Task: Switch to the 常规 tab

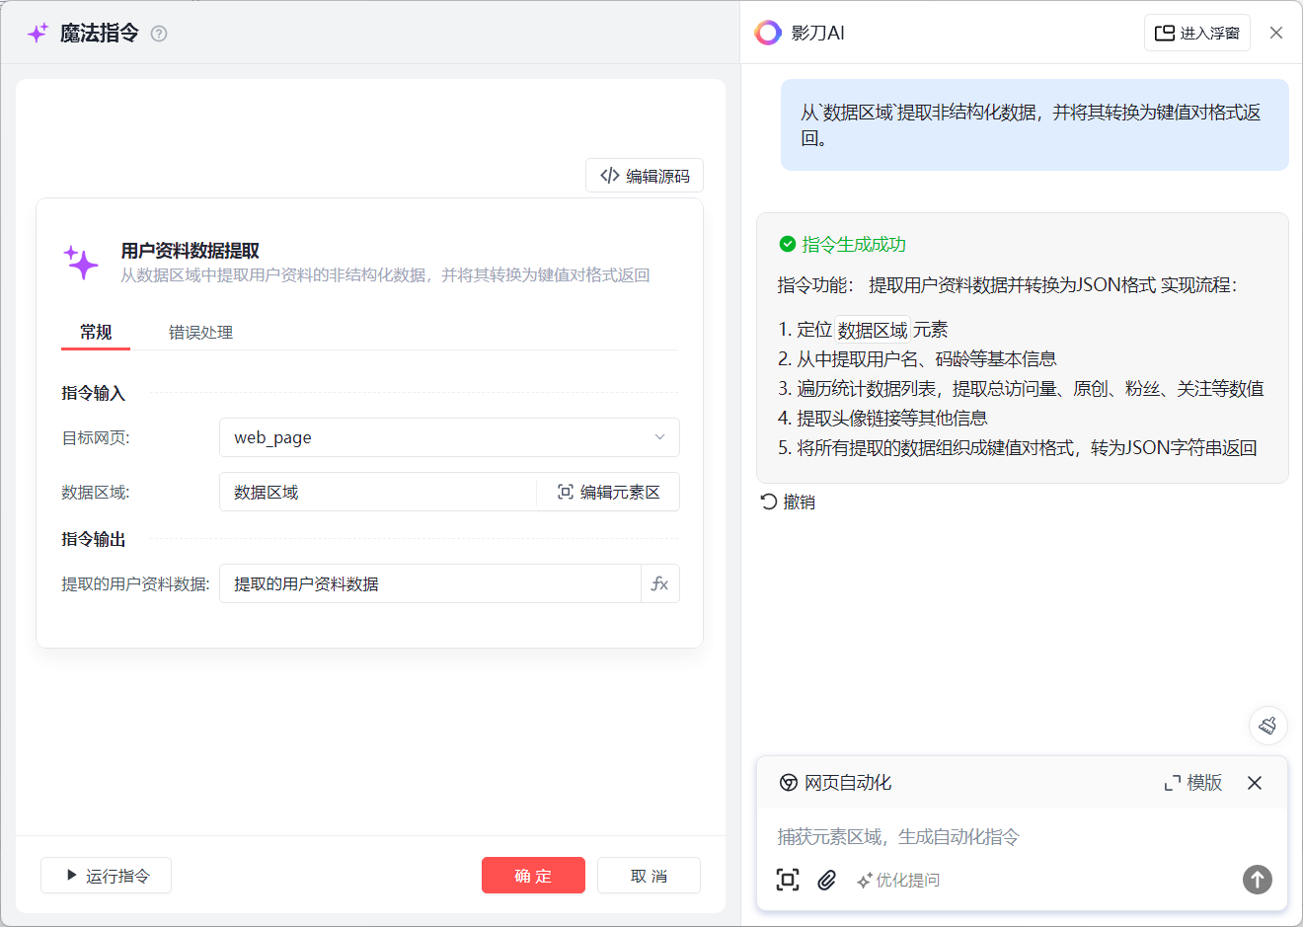Action: click(96, 333)
